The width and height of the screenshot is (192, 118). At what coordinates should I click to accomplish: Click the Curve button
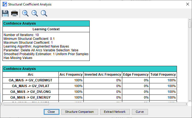click(x=140, y=112)
